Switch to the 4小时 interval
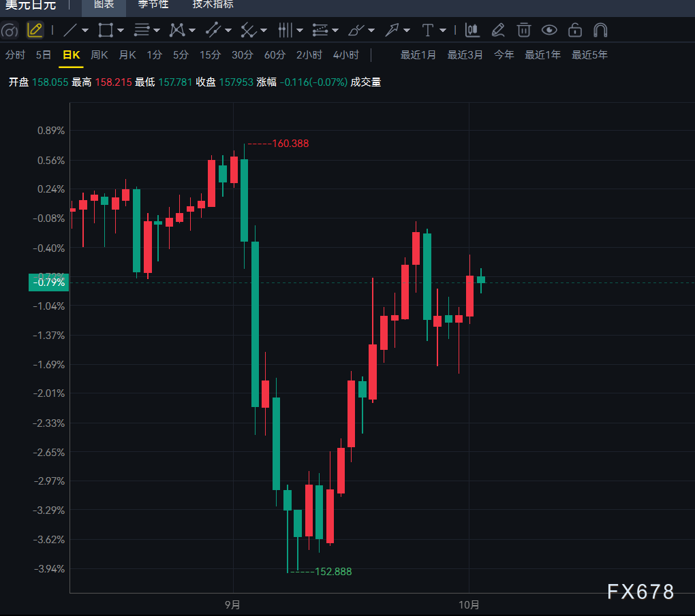The image size is (695, 616). [346, 55]
